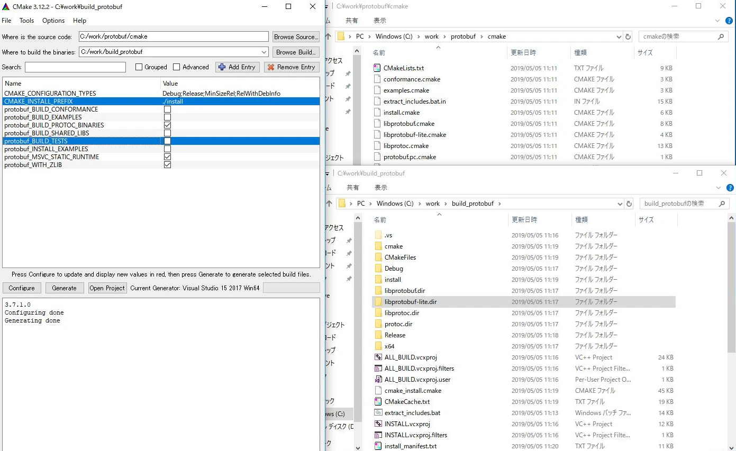Check protobuf_BUILD_CONFORMANCE option
The width and height of the screenshot is (736, 451).
(167, 109)
